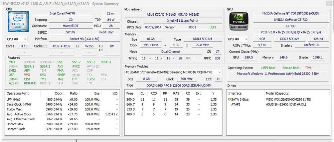
Task: Click the NVIDIA GeForce GT 730 (GF108) [ASUS] field
Action: pyautogui.click(x=290, y=13)
